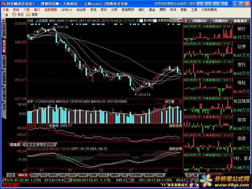Switch to the BIAS indicator tab
Image resolution: width=252 pixels, height=189 pixels.
tap(53, 175)
